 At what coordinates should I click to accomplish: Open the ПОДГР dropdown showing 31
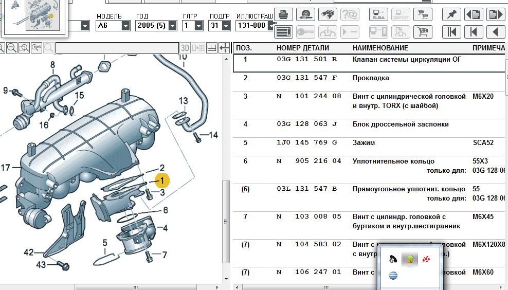point(228,25)
